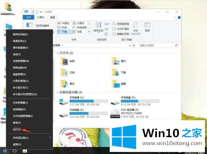Image resolution: width=207 pixels, height=154 pixels.
Task: Launch 运行(R) from the Win+X menu
Action: [17, 129]
